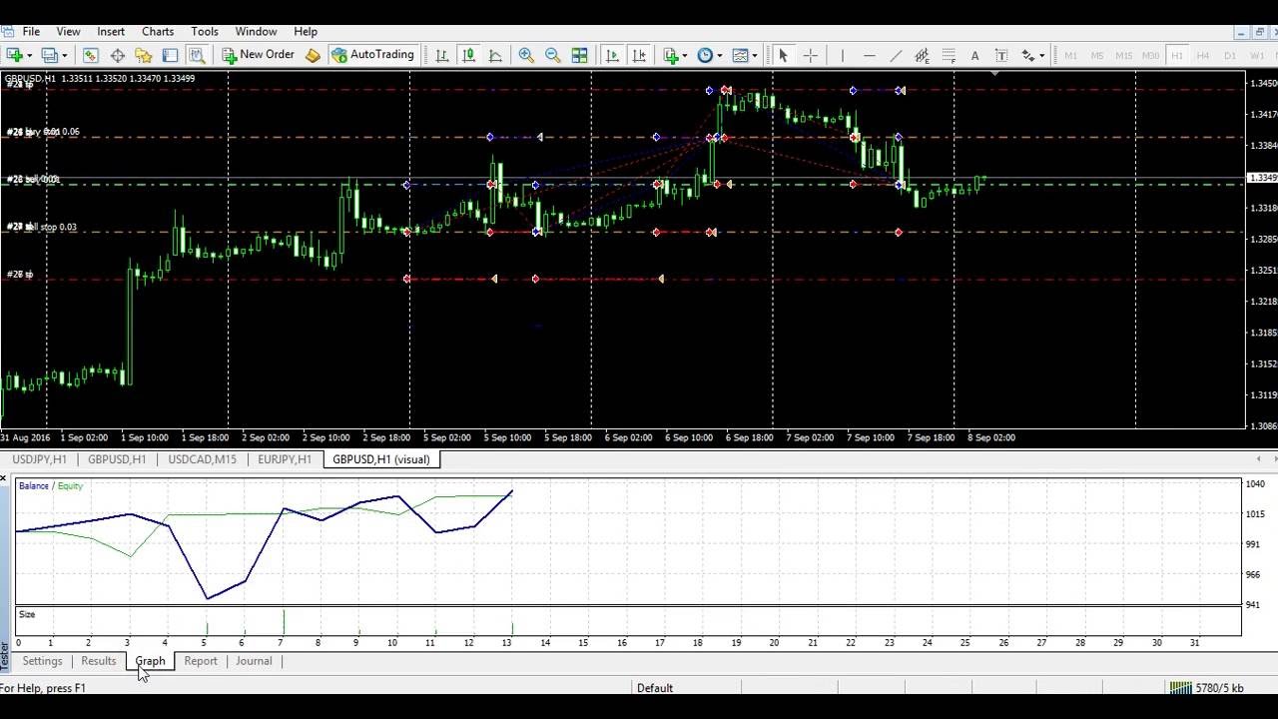Zoom out of the chart

(x=552, y=55)
